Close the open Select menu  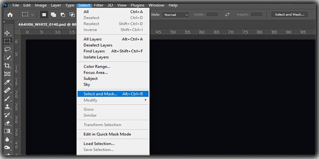84,5
